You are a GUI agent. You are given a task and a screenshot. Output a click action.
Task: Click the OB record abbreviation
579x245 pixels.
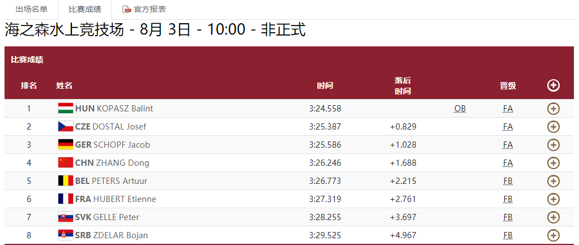click(459, 109)
